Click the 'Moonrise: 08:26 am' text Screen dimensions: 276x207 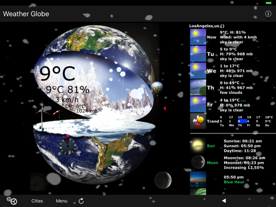pyautogui.click(x=244, y=158)
